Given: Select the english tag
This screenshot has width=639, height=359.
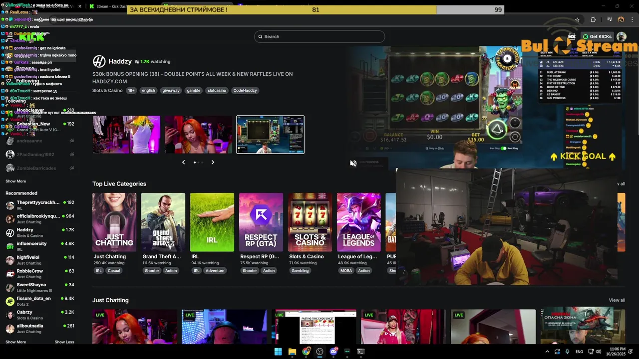Looking at the screenshot, I should [x=148, y=91].
